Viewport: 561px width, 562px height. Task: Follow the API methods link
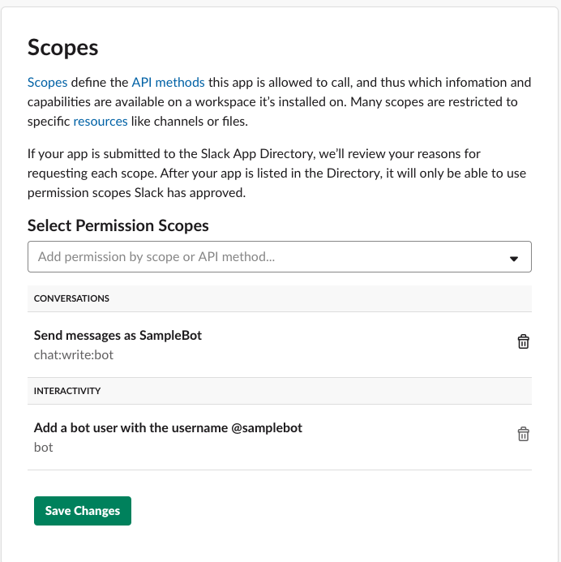point(168,82)
